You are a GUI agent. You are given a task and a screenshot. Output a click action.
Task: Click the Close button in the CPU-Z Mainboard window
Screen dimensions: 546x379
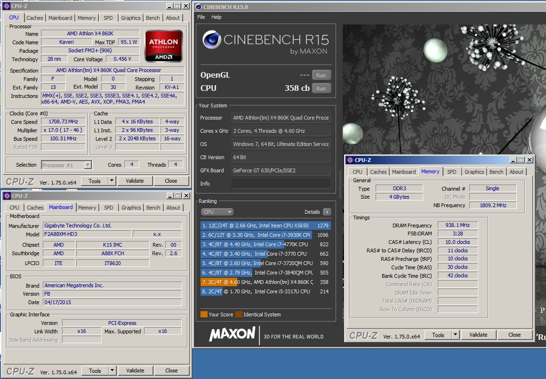point(171,371)
